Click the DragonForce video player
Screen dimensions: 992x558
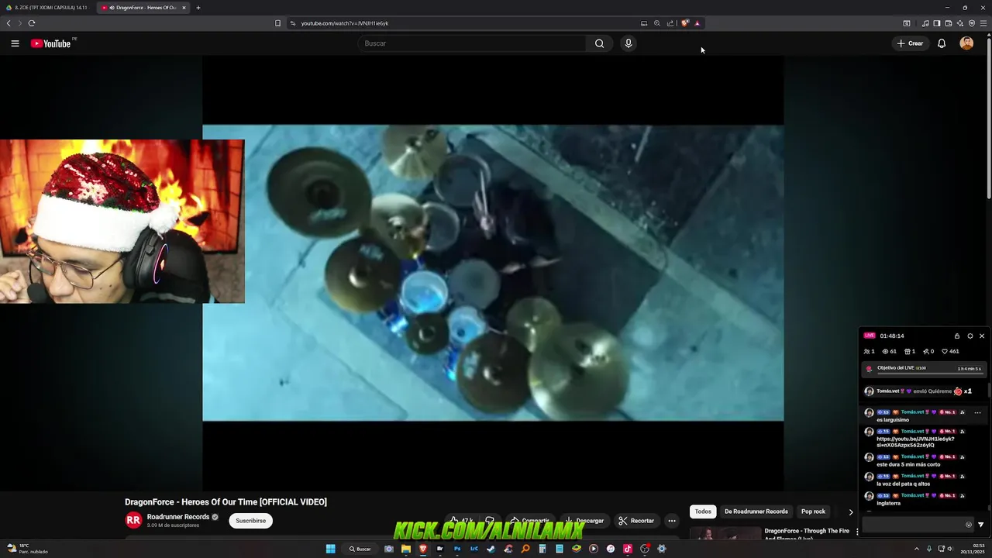point(493,273)
